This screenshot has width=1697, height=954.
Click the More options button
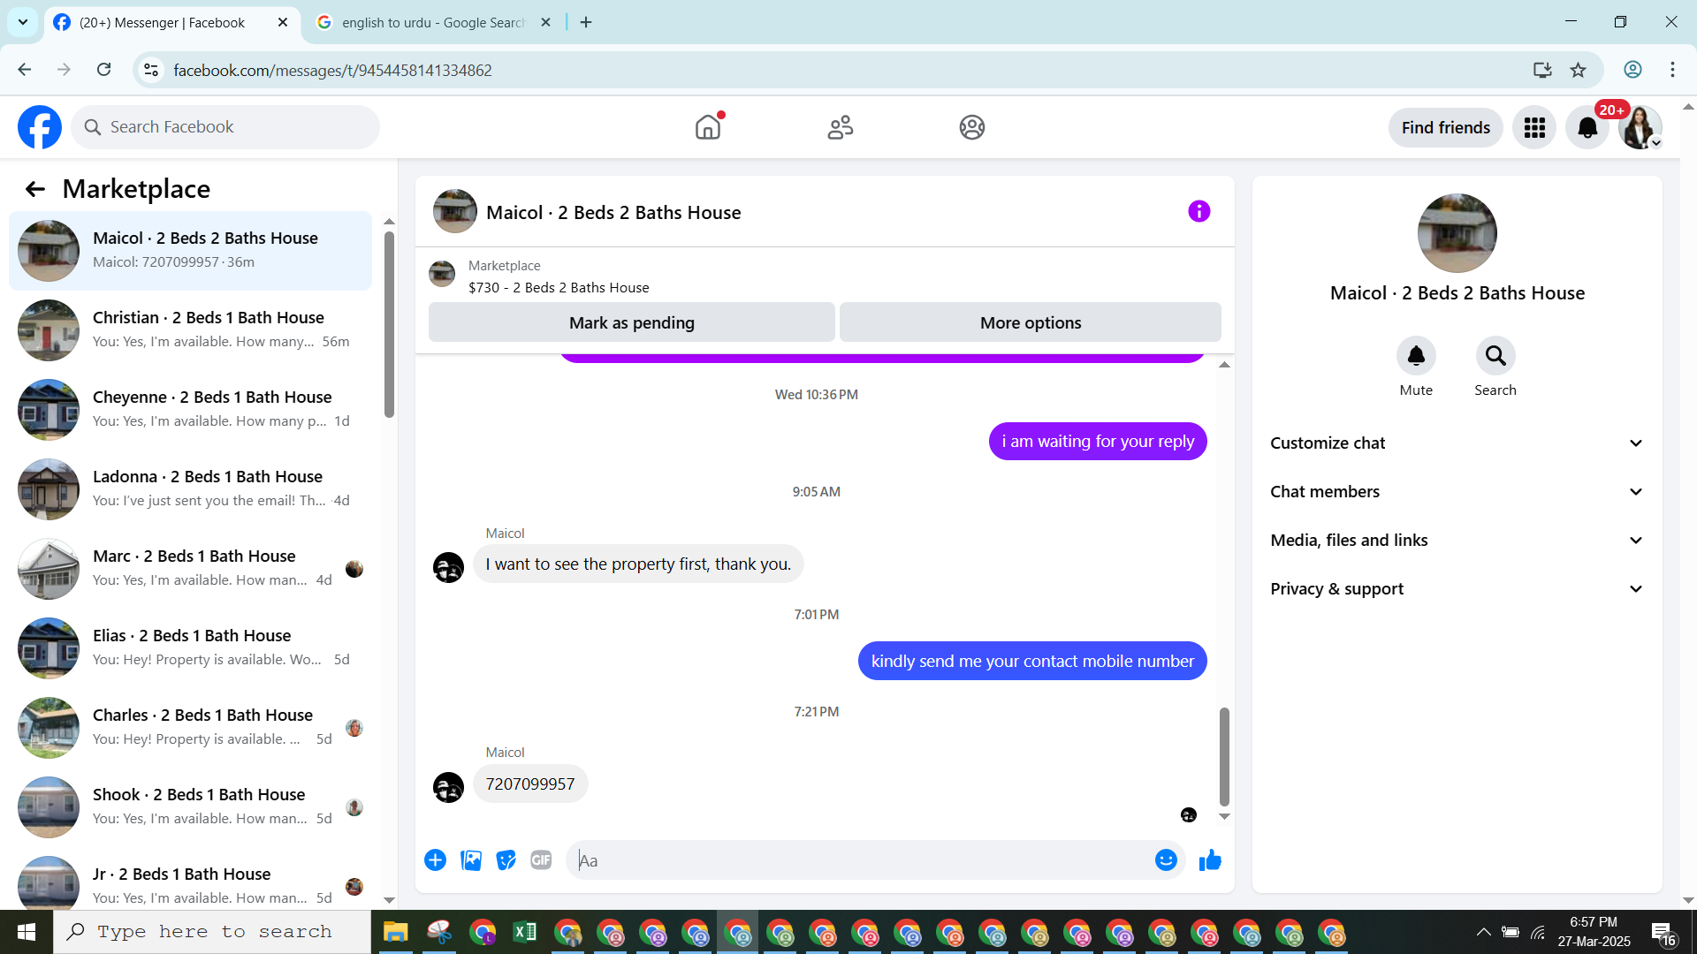[1031, 322]
